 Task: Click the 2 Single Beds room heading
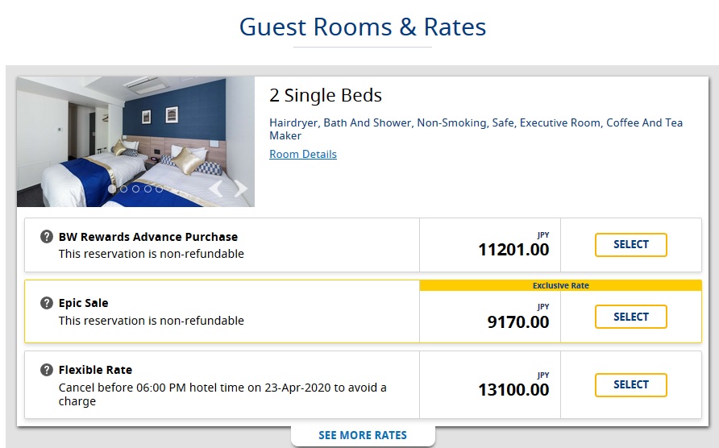326,96
